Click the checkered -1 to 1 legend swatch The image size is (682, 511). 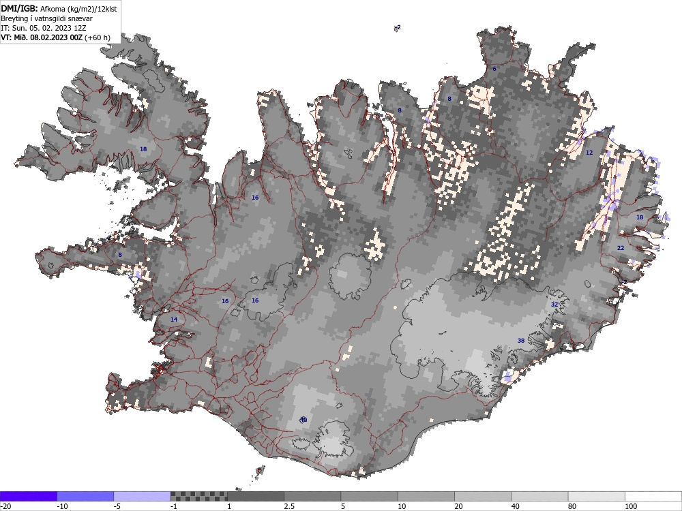pyautogui.click(x=198, y=496)
